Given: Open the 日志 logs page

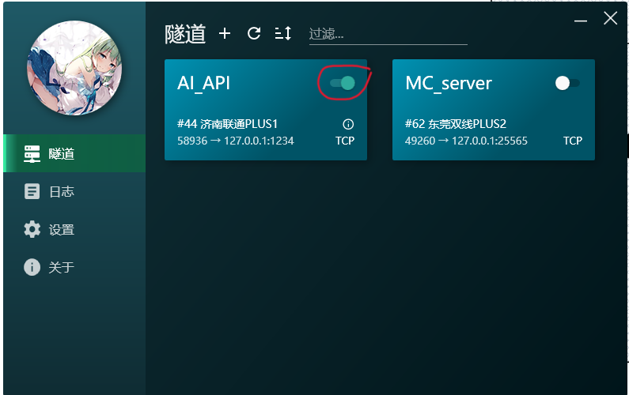Looking at the screenshot, I should tap(74, 191).
